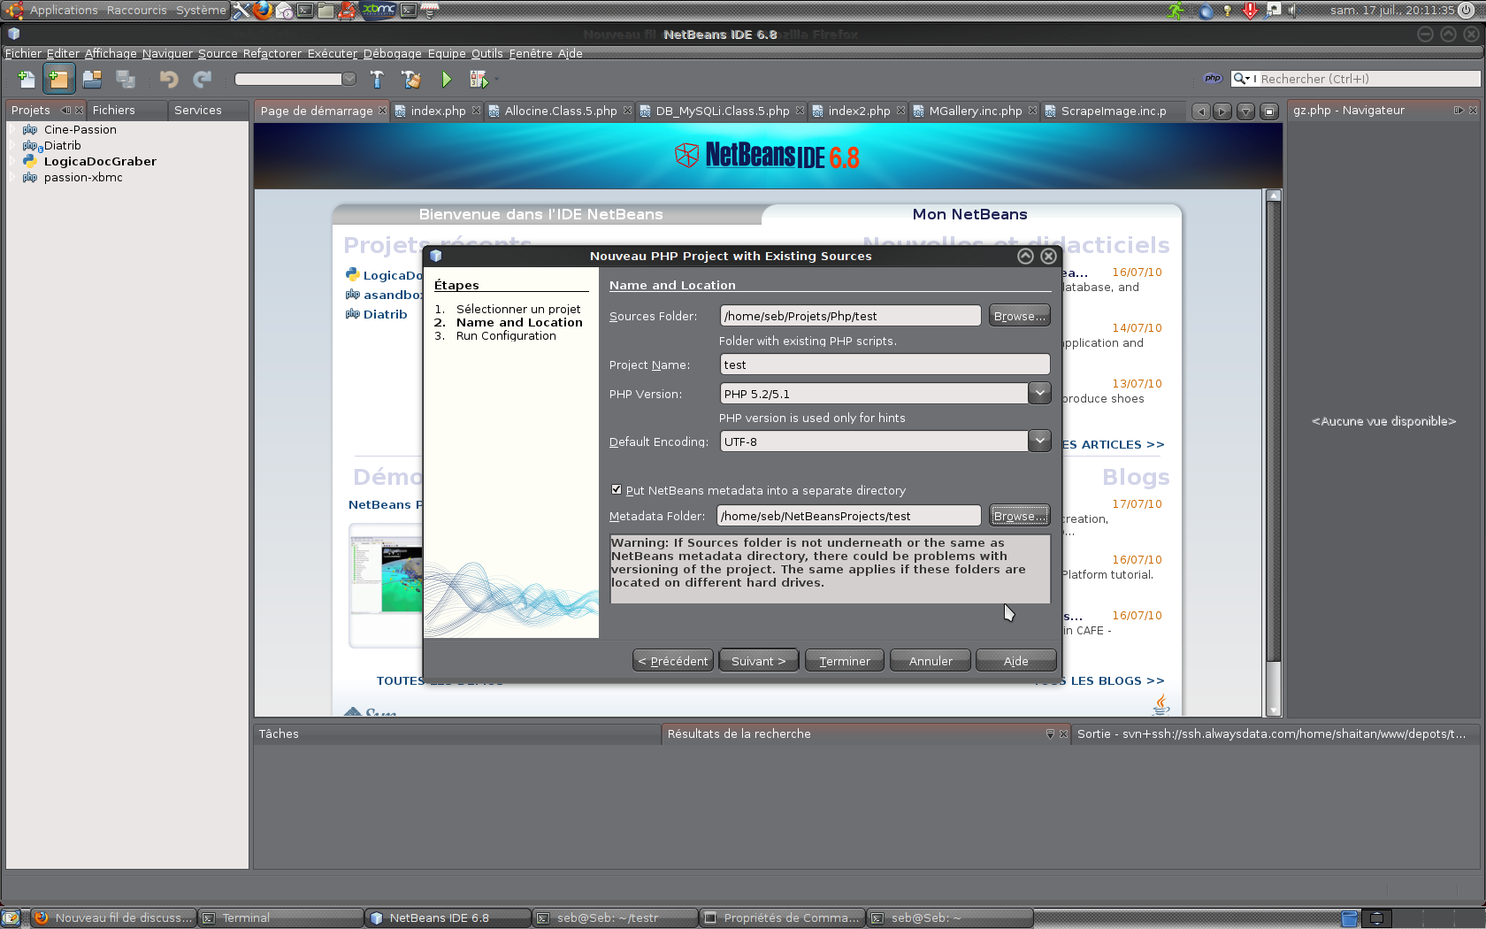The image size is (1486, 929).
Task: Open the Allocine.Class.5.php tab
Action: [x=560, y=111]
